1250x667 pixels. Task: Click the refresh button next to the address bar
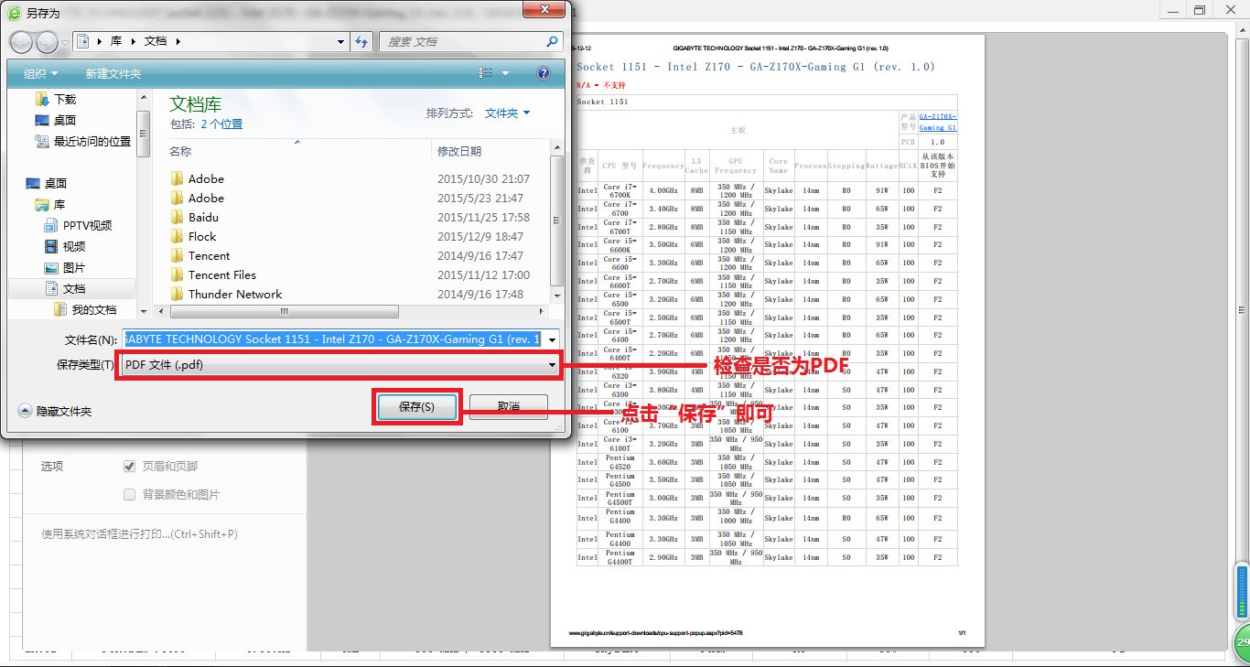(361, 41)
